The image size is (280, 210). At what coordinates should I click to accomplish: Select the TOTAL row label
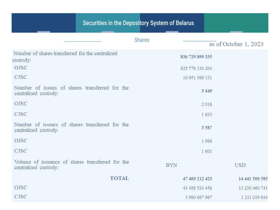pyautogui.click(x=120, y=178)
